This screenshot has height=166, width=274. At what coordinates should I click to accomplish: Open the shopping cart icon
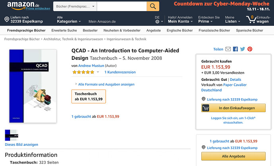[x=251, y=19]
